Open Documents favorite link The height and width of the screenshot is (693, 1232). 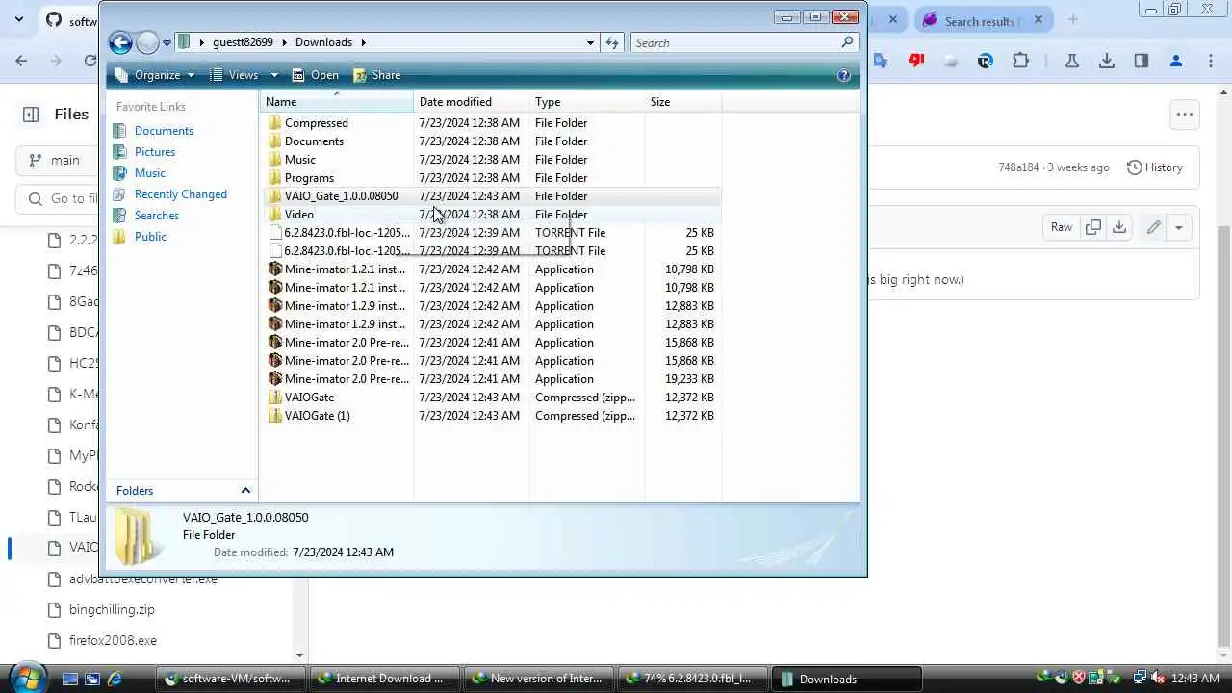(164, 131)
